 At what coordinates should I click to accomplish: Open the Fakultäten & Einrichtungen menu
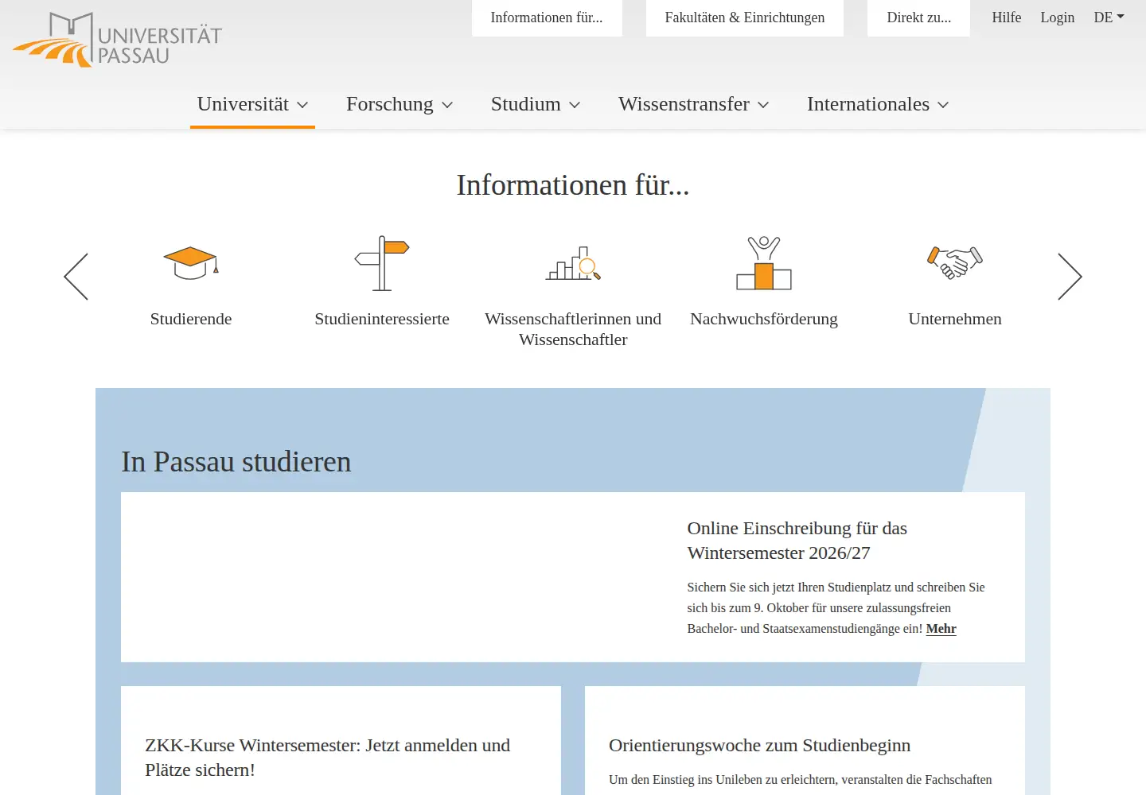pyautogui.click(x=745, y=17)
